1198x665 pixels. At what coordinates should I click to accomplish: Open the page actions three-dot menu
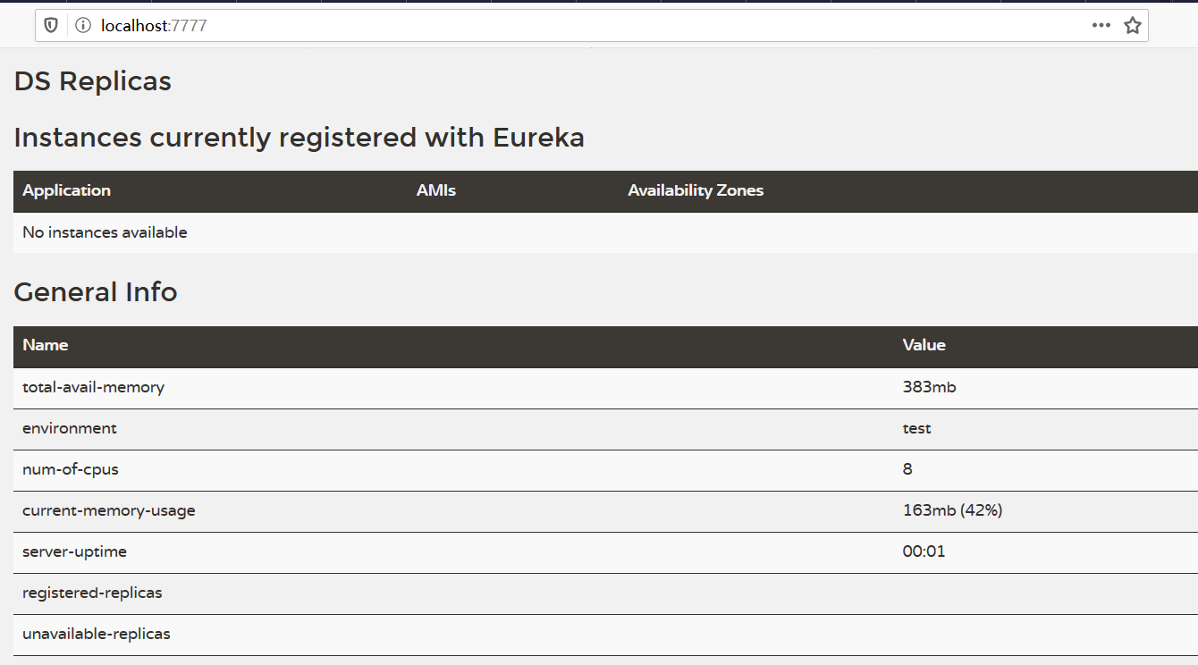(x=1101, y=26)
